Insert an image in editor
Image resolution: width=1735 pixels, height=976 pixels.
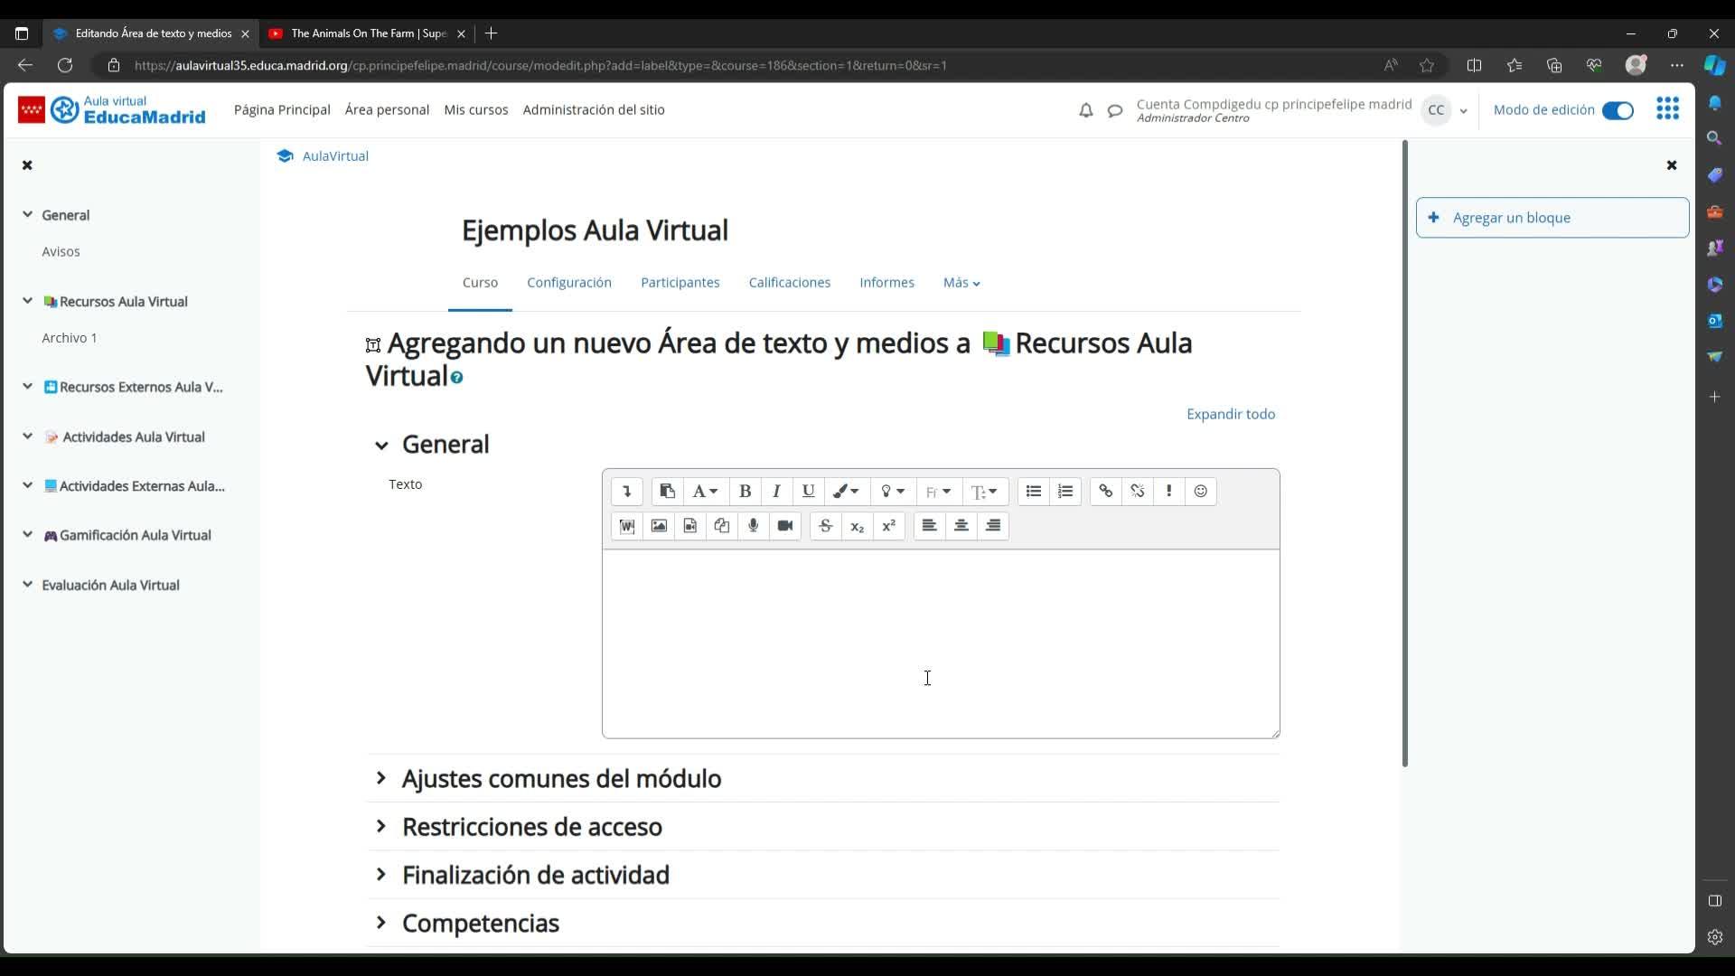pos(659,525)
